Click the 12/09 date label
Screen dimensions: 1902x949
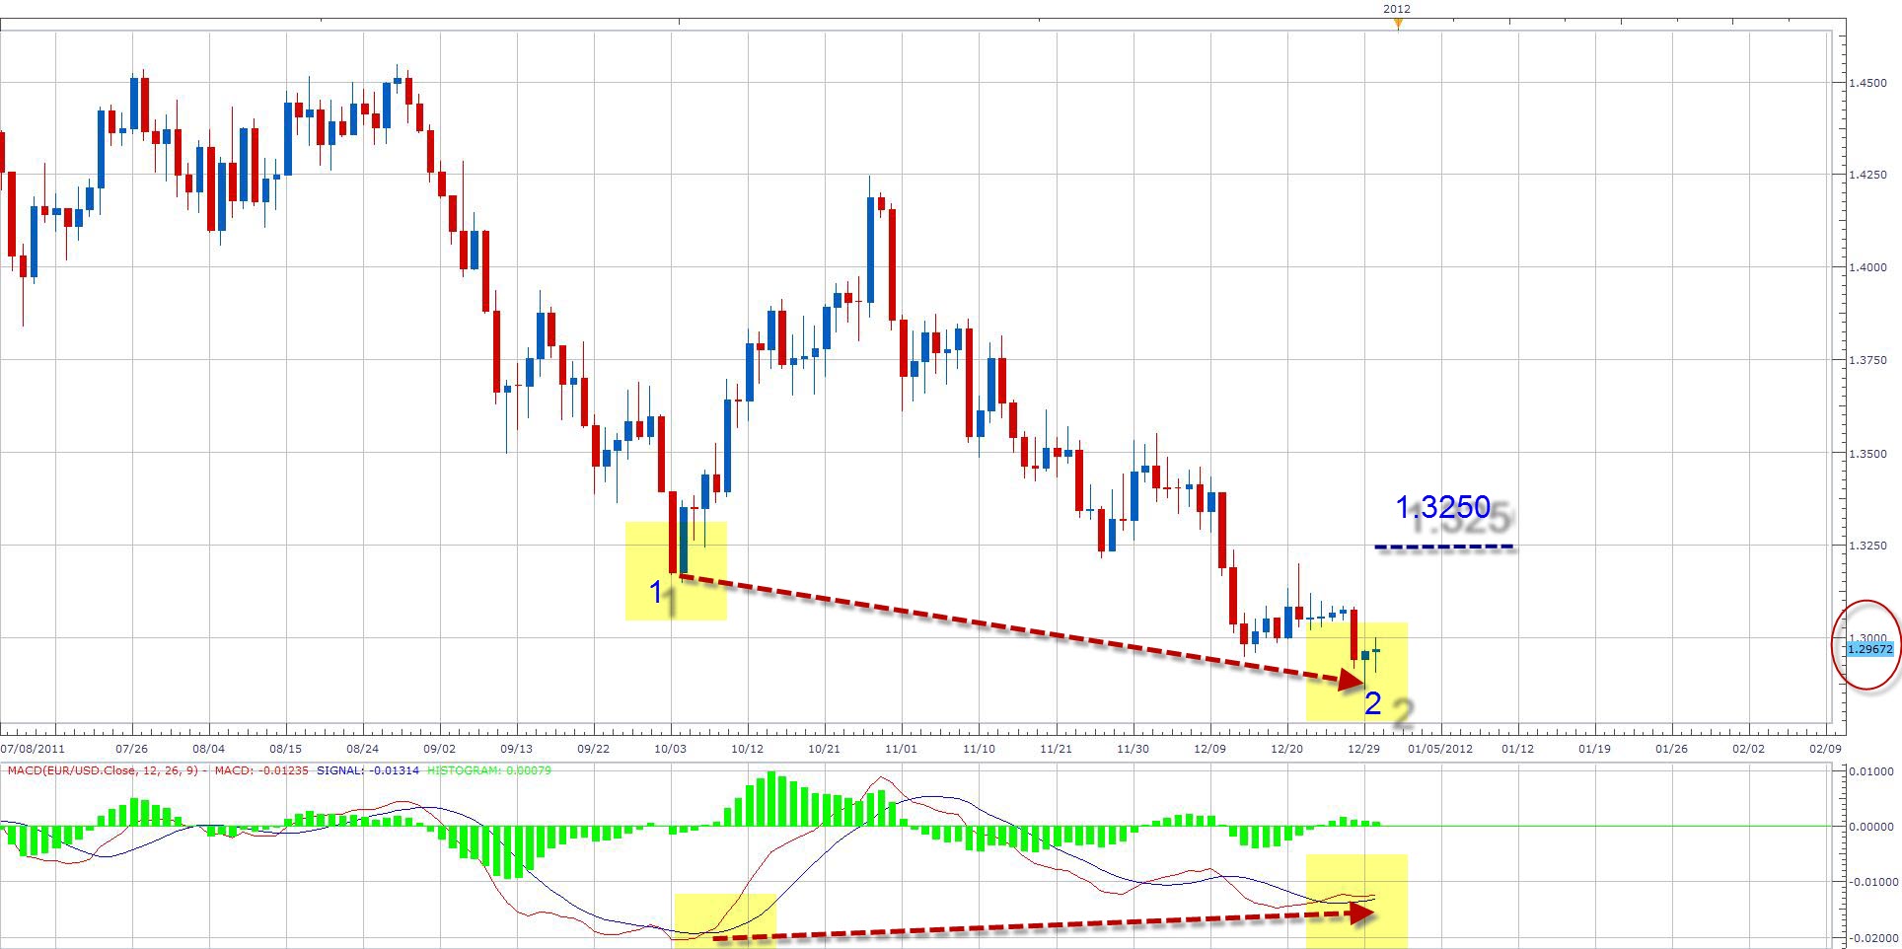tap(1210, 749)
